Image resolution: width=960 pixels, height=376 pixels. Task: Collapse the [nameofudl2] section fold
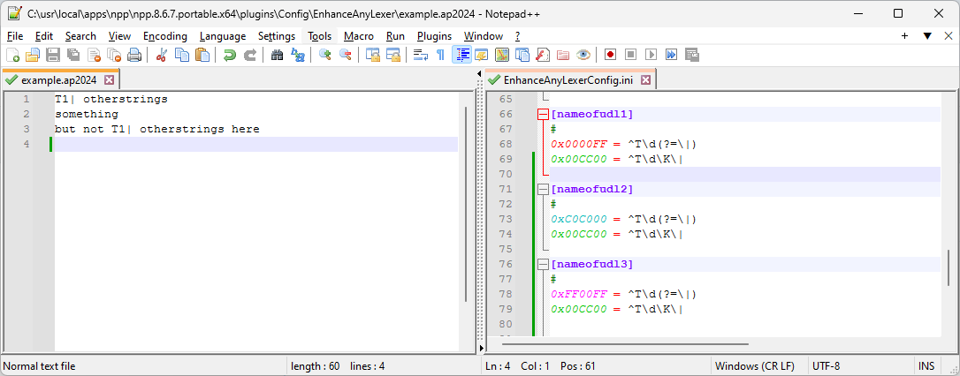(543, 190)
